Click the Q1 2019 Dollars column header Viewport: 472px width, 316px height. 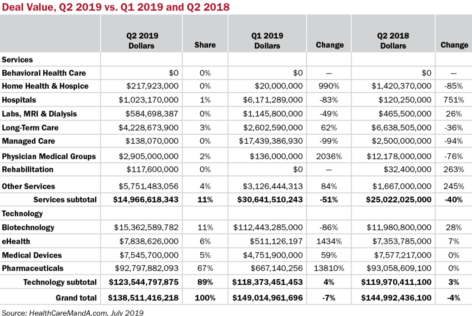coord(267,40)
